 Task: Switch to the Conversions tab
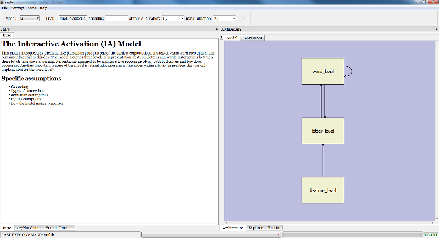252,38
